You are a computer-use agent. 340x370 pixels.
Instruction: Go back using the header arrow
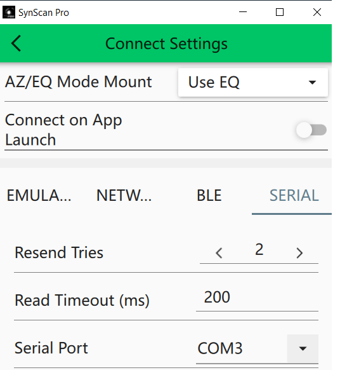coord(16,43)
